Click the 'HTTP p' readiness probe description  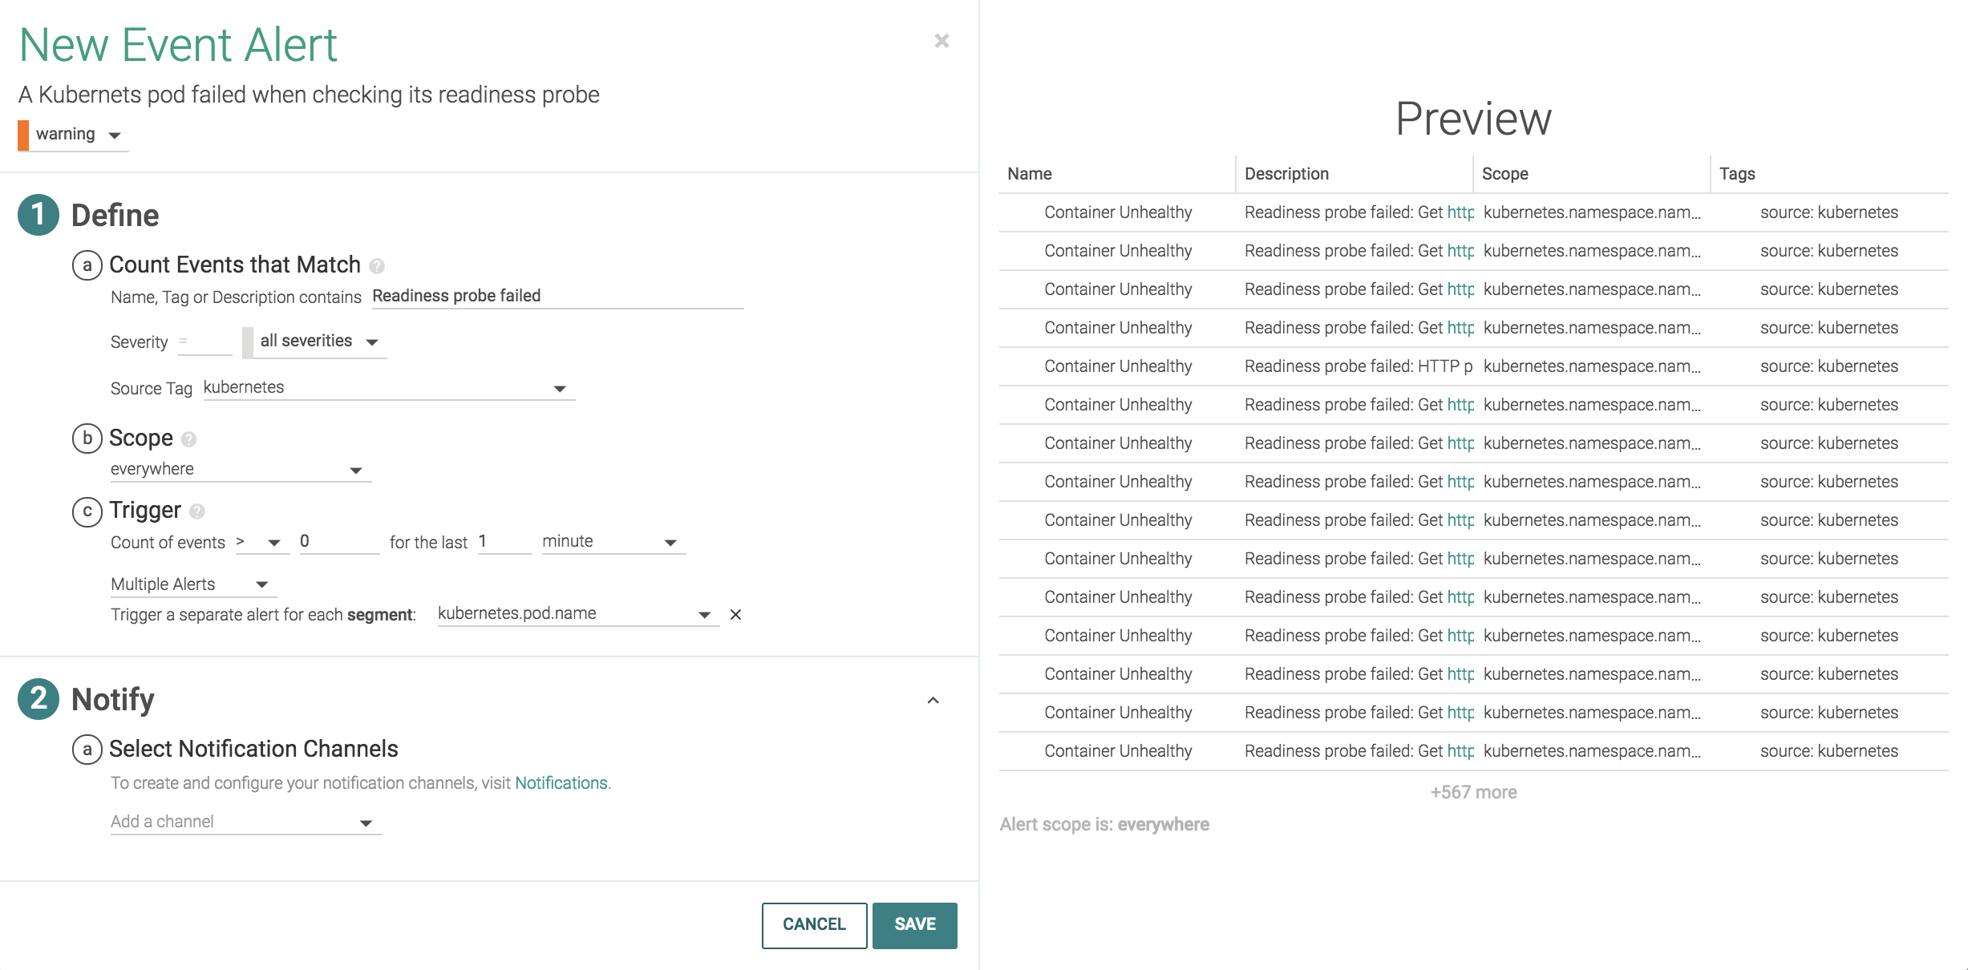pos(1359,366)
